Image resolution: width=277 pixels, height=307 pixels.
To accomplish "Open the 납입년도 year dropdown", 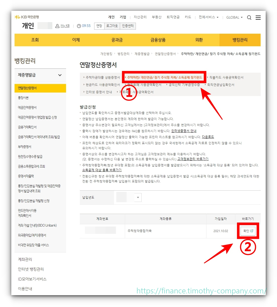I will (138, 197).
